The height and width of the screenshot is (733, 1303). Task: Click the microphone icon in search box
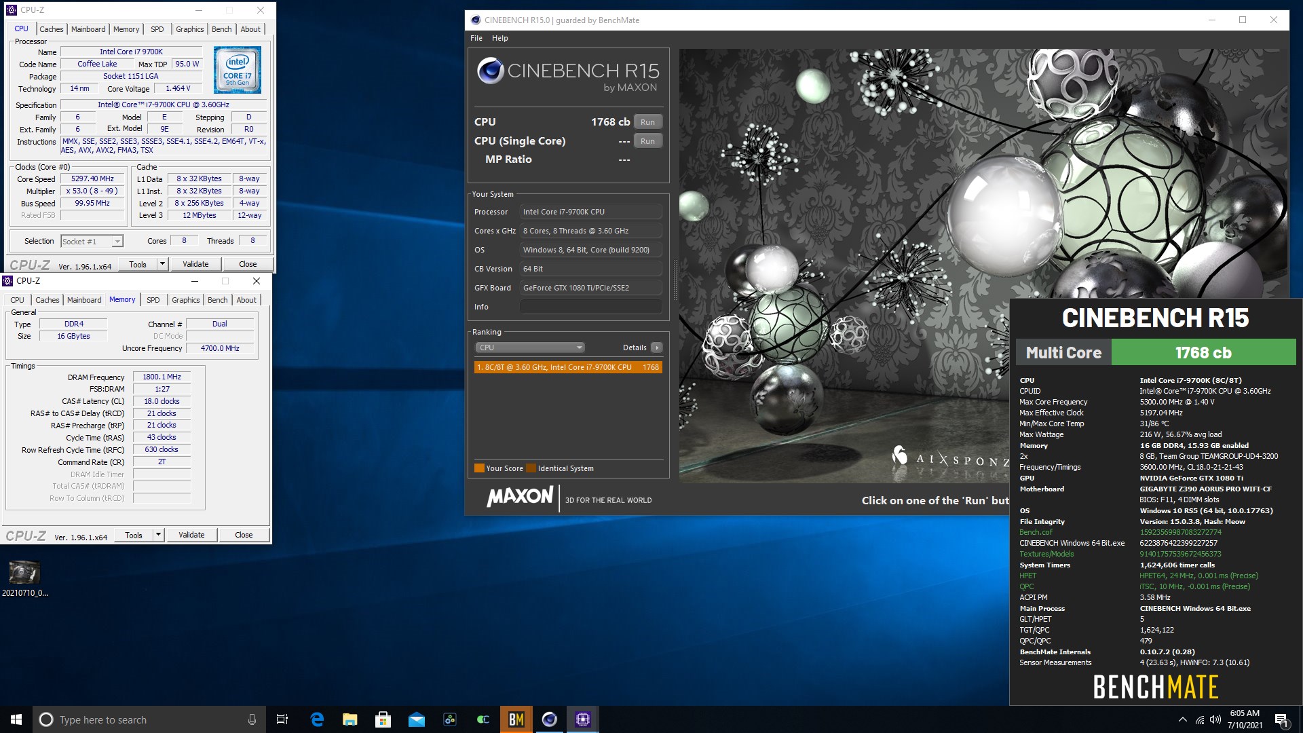click(x=252, y=719)
